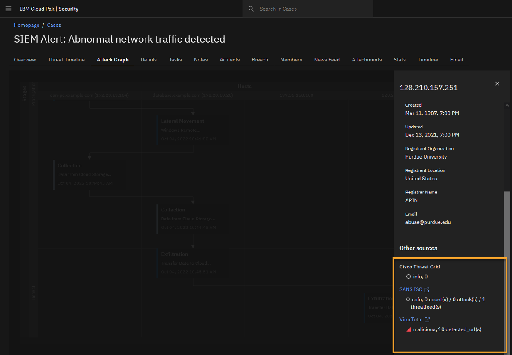
Task: Click the Mar 11, 1987 created date
Action: 432,113
